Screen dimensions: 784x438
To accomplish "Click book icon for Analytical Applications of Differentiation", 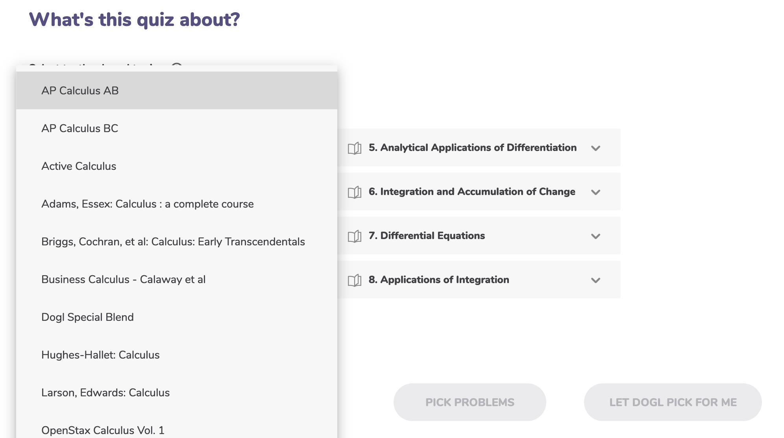I will (355, 148).
